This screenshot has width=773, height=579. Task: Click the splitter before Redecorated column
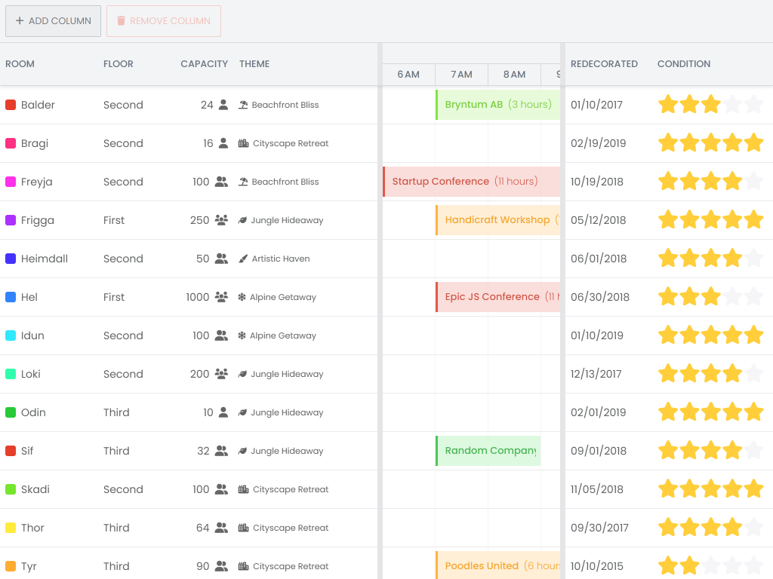click(x=563, y=311)
